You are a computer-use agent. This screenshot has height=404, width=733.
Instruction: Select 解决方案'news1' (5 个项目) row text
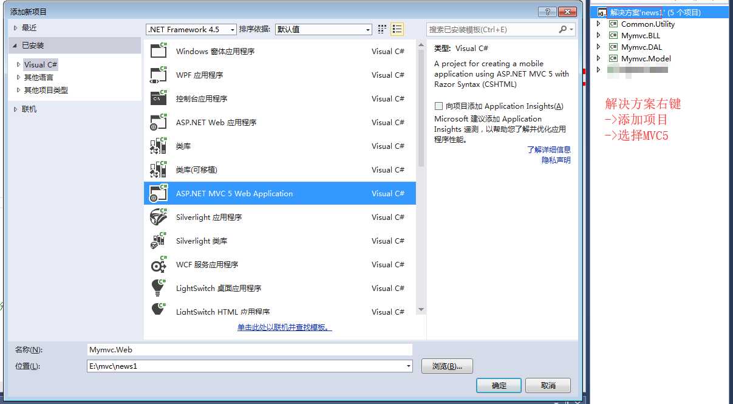(x=655, y=12)
